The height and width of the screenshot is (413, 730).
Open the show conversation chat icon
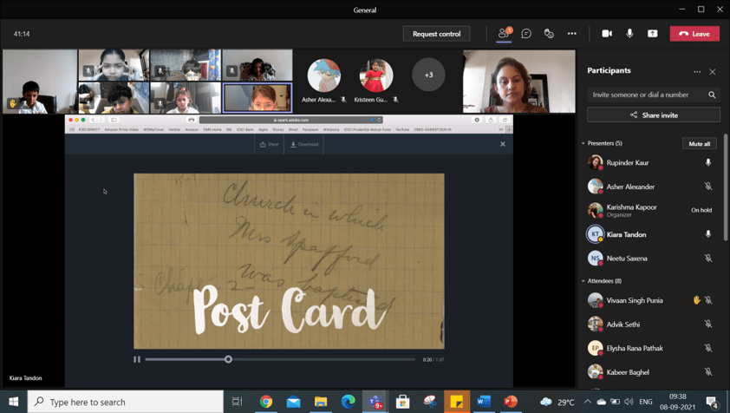coord(526,34)
